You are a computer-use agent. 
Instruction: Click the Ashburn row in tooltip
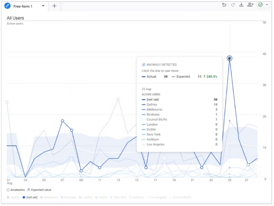(179, 139)
